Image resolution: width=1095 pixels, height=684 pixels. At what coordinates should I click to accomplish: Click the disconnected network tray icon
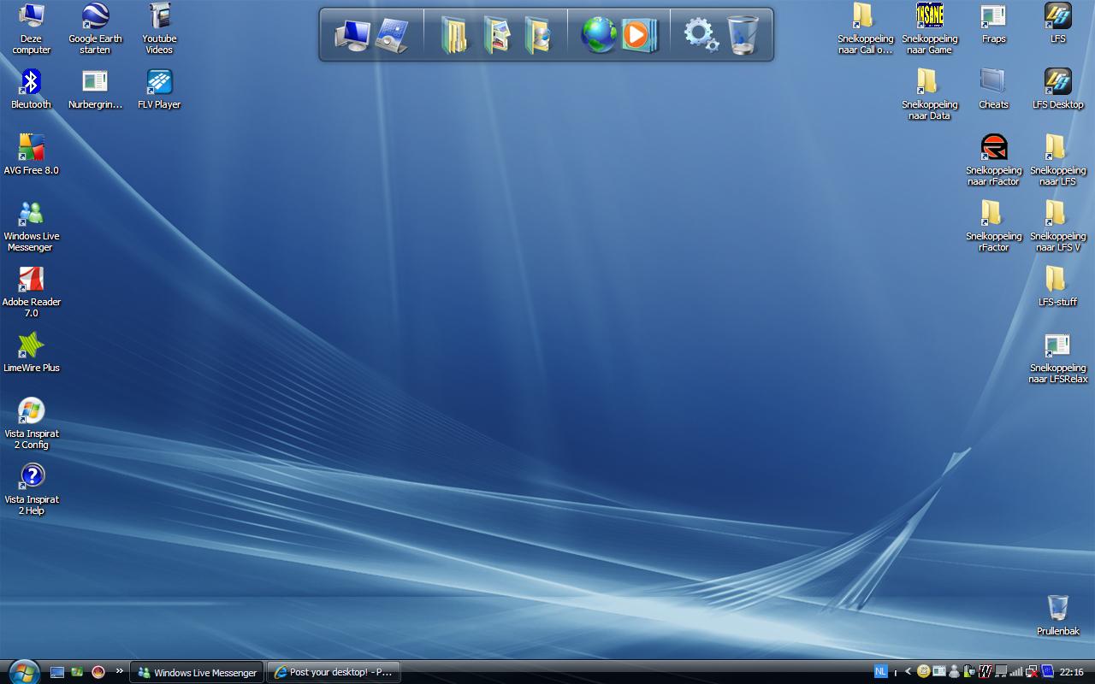coord(1032,672)
